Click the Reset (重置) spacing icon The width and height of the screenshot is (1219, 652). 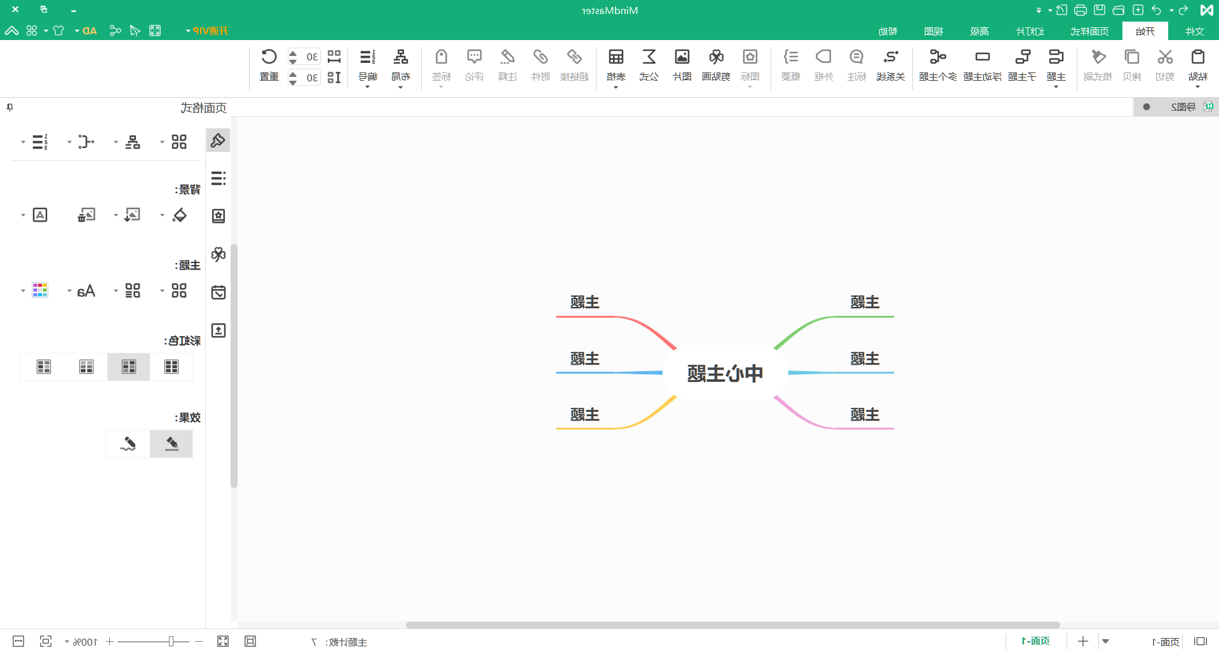point(269,57)
